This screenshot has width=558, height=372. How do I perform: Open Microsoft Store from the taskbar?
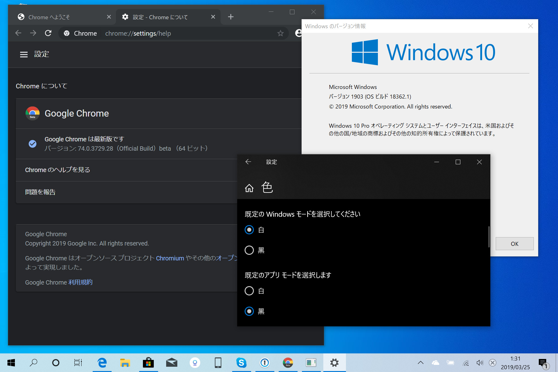pos(148,362)
